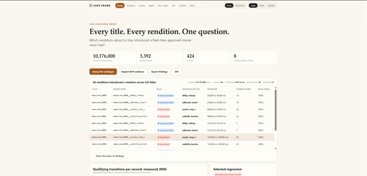
Task: Click the table scrollbar down arrow
Action: point(275,149)
